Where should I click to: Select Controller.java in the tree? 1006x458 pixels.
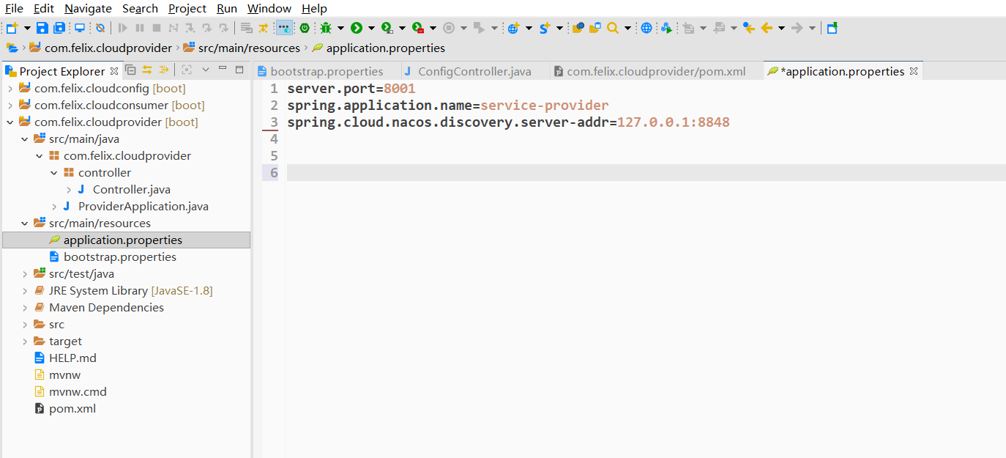pos(132,190)
